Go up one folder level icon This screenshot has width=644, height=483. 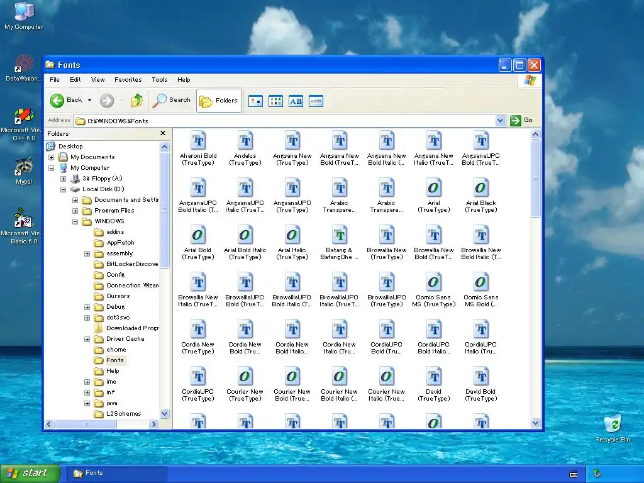[136, 100]
